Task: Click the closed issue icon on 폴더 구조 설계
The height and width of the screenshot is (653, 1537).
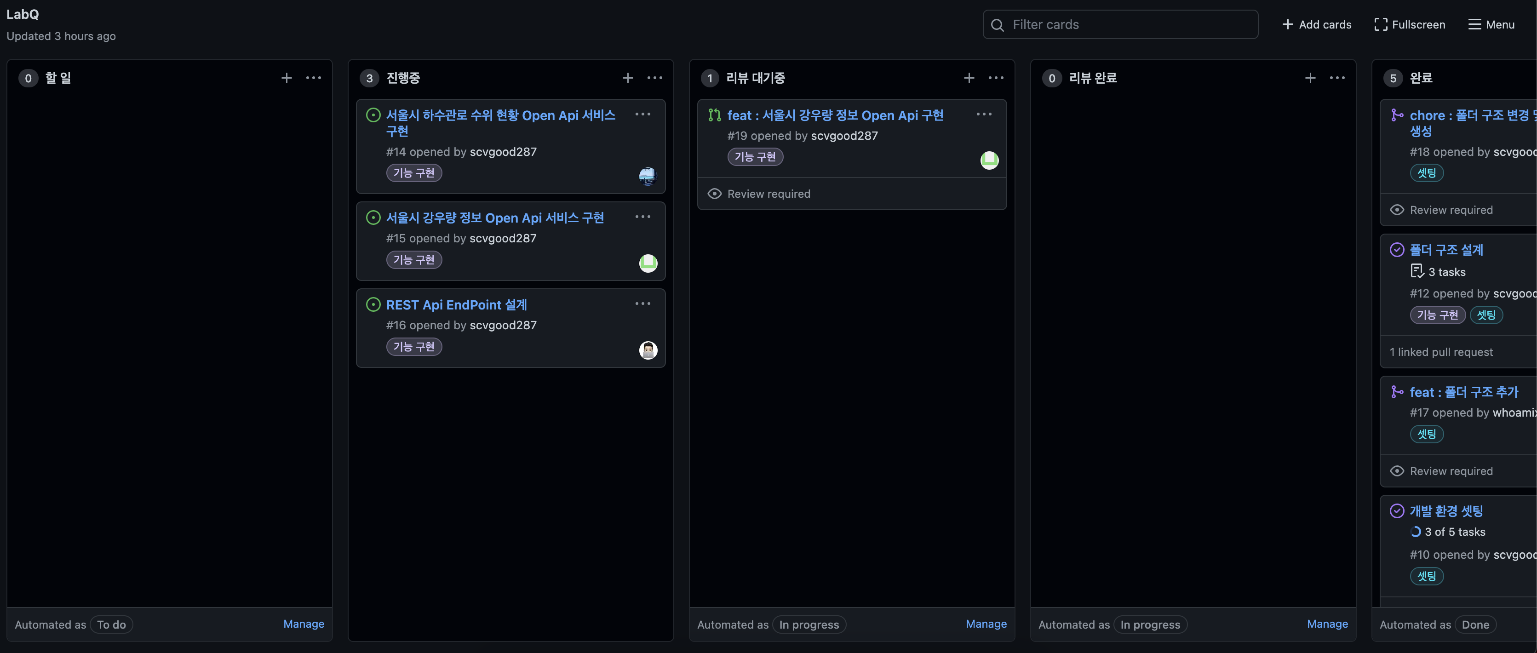Action: (1397, 250)
